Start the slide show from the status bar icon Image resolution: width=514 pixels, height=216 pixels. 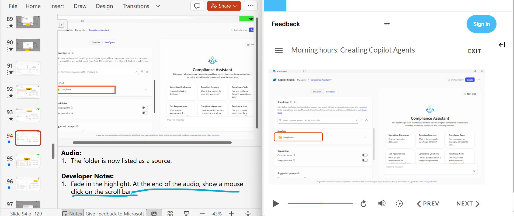[x=186, y=213]
